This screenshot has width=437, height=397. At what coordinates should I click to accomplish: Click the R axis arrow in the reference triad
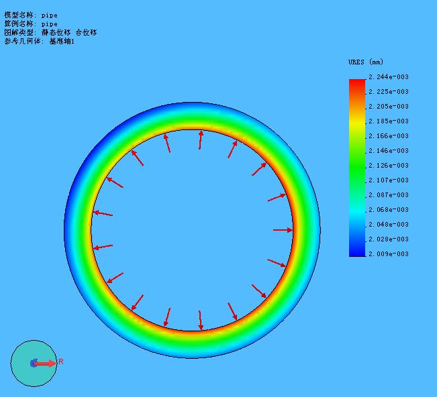(x=45, y=363)
